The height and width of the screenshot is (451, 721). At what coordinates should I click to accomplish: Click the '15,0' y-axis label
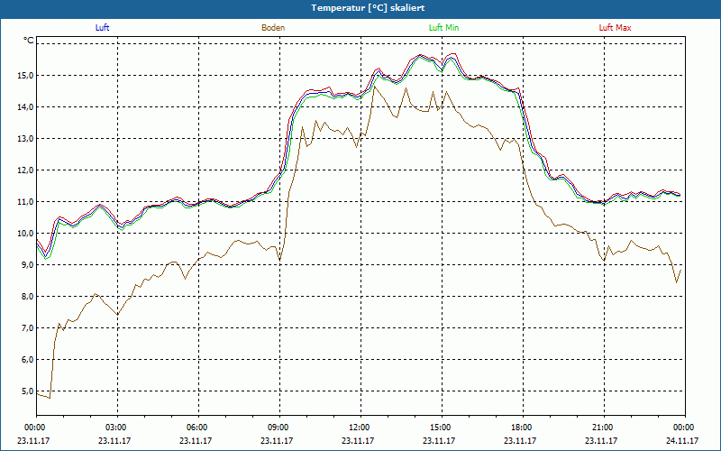tap(26, 75)
